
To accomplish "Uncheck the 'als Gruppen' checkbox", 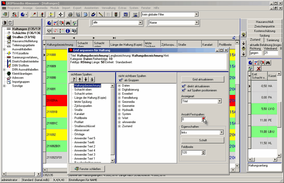I will 121,80.
